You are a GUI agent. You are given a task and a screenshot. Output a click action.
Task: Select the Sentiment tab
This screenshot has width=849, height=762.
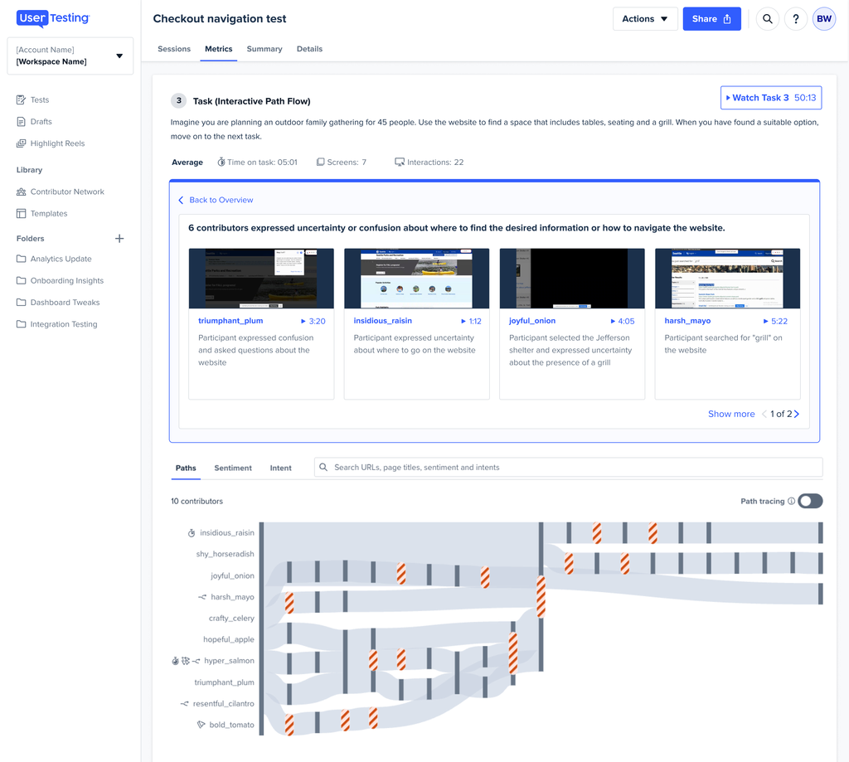[x=233, y=468]
